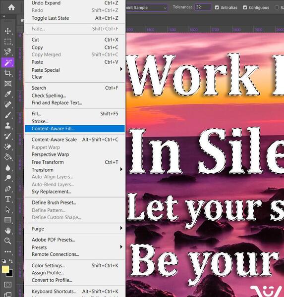Screen dimensions: 284x297
Task: Choose Copy from the Edit menu
Action: (75, 48)
